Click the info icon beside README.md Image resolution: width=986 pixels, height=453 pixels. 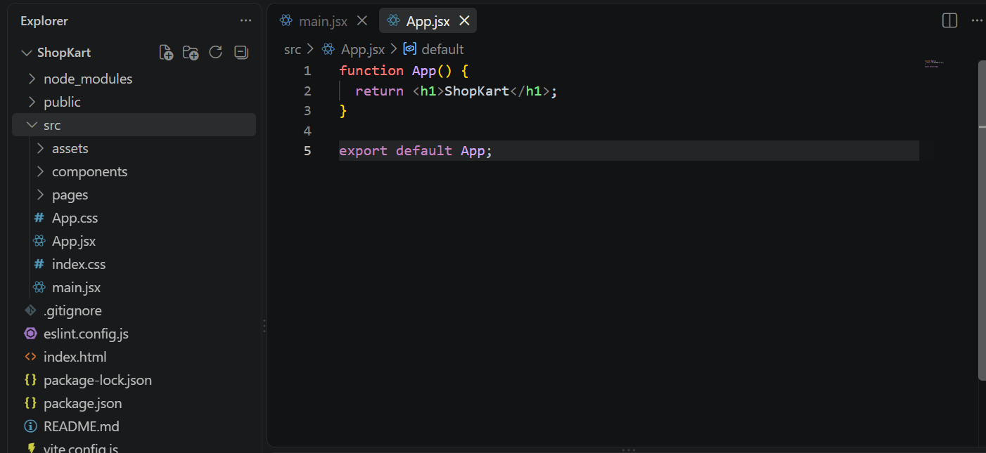(x=30, y=426)
